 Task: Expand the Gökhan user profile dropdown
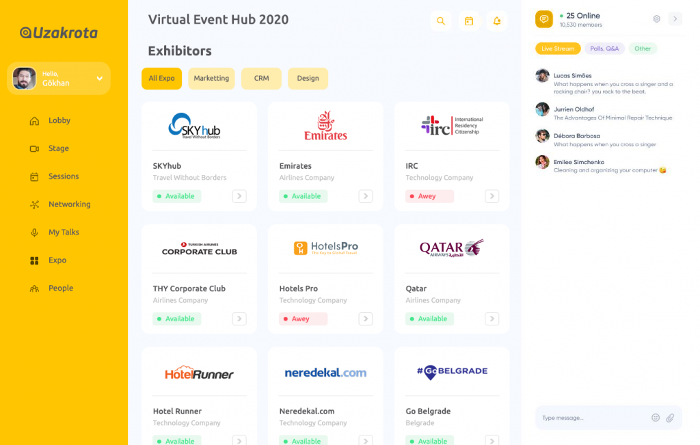[x=99, y=79]
